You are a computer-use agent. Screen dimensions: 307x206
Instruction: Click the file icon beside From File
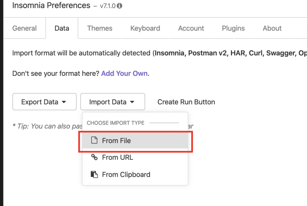tap(94, 140)
